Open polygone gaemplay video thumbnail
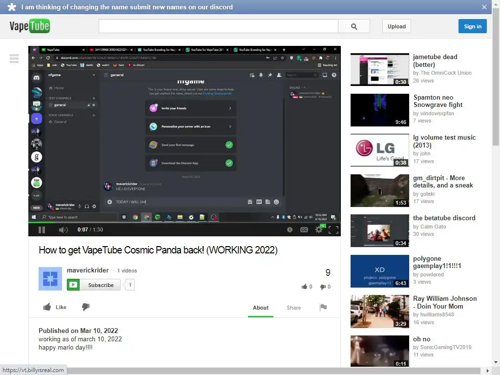Image resolution: width=500 pixels, height=375 pixels. [379, 271]
